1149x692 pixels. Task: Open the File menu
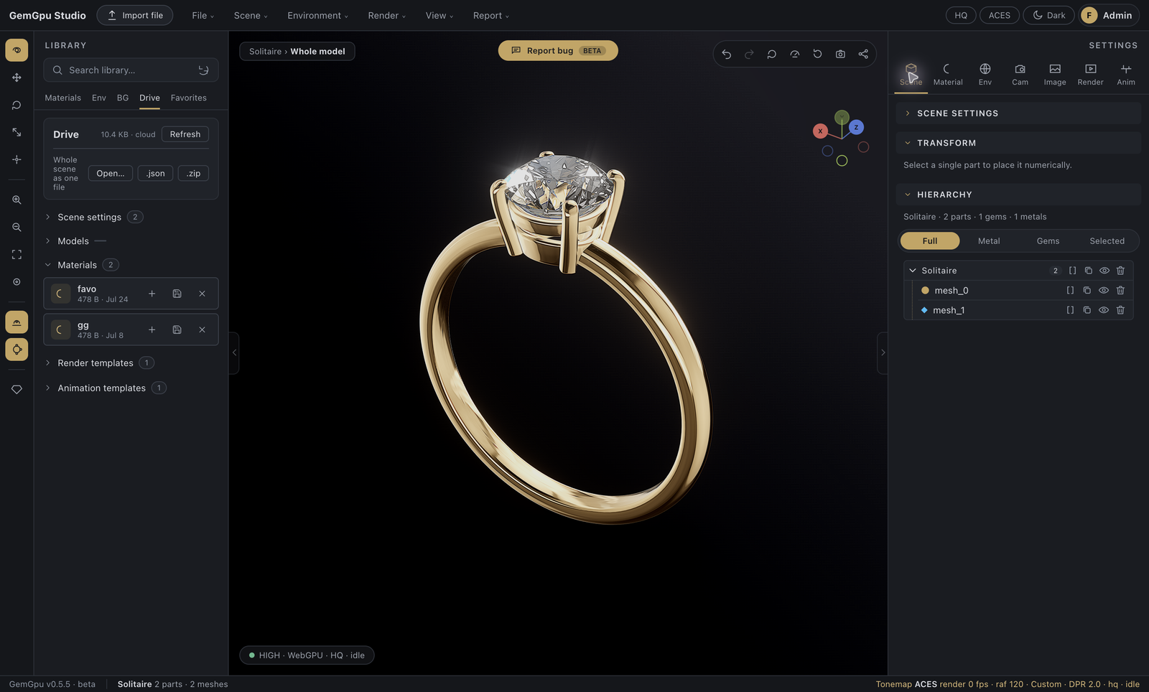[x=203, y=15]
